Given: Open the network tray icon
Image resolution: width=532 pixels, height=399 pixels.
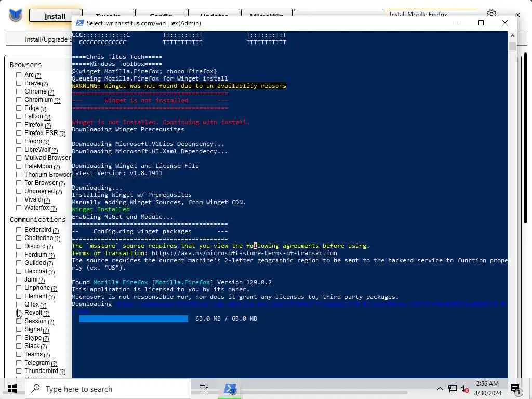Looking at the screenshot, I should pos(453,389).
